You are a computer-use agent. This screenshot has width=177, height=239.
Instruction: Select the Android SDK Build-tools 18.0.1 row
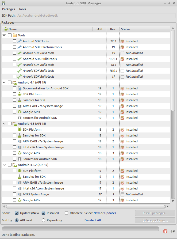[x=86, y=71]
